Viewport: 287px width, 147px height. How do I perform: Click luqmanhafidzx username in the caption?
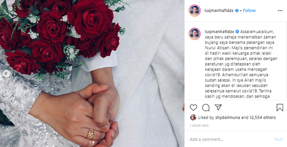219,32
